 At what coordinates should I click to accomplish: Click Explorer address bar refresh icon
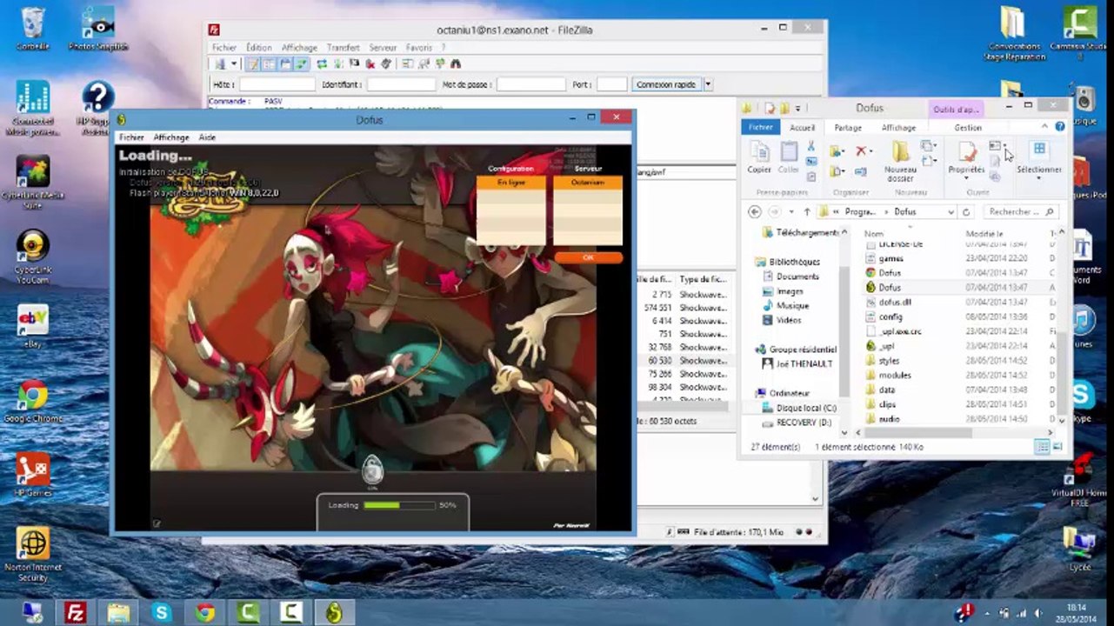tap(965, 211)
